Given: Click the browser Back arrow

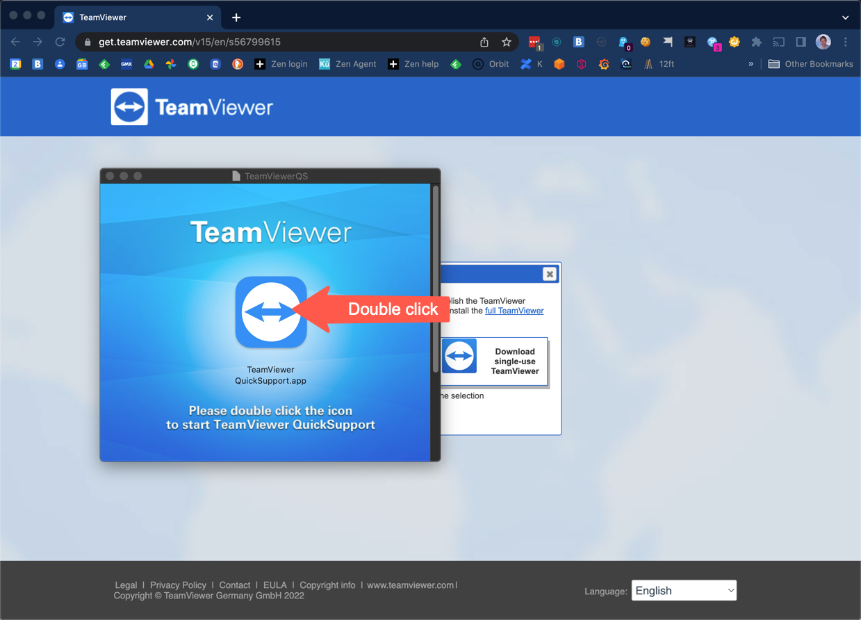Looking at the screenshot, I should tap(15, 42).
